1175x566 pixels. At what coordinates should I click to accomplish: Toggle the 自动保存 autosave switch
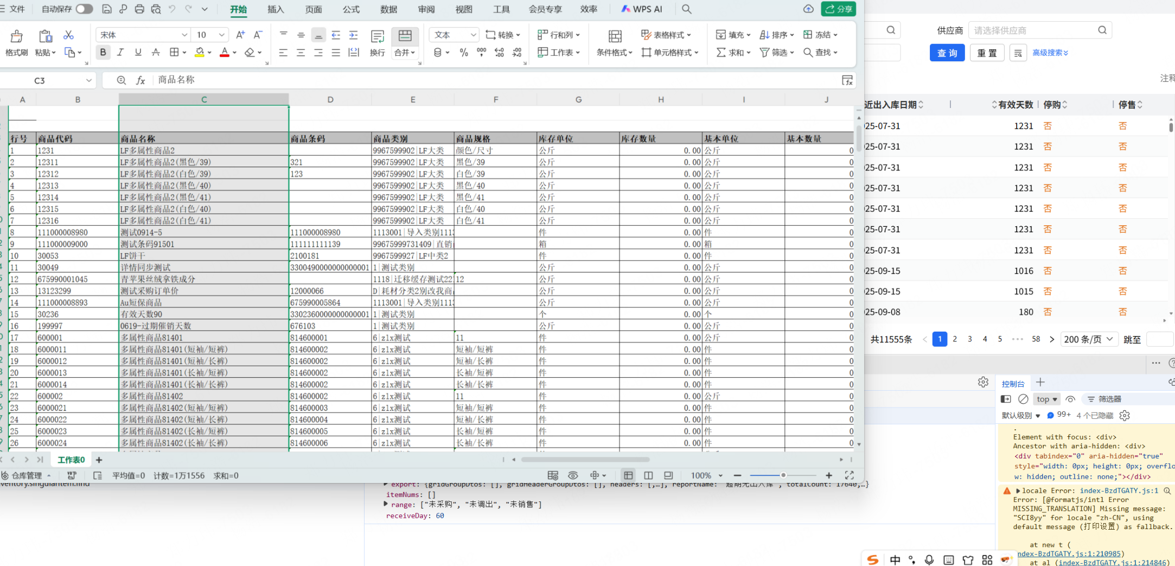tap(84, 9)
